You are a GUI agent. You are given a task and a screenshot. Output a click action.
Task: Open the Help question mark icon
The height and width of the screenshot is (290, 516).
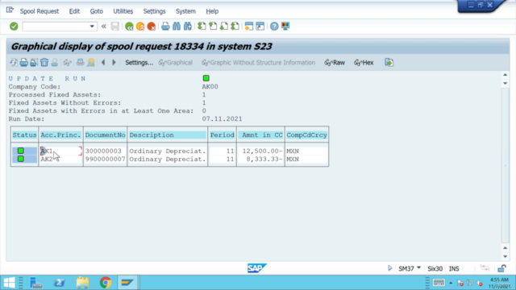pyautogui.click(x=274, y=27)
